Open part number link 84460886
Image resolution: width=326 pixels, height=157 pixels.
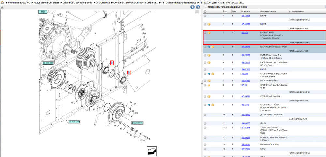[x=245, y=149]
